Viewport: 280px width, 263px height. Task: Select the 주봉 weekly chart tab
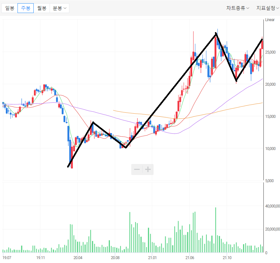(26, 8)
